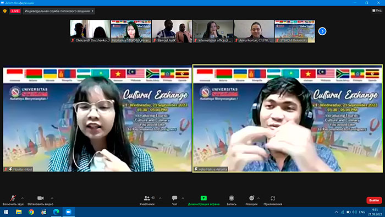Image resolution: width=385 pixels, height=217 pixels.
Task: Expand video options arrow beside camera
Action: (52, 198)
